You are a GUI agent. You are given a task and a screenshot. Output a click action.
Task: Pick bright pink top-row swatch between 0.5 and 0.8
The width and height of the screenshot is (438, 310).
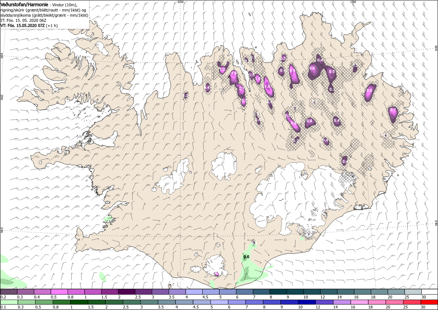click(x=59, y=291)
